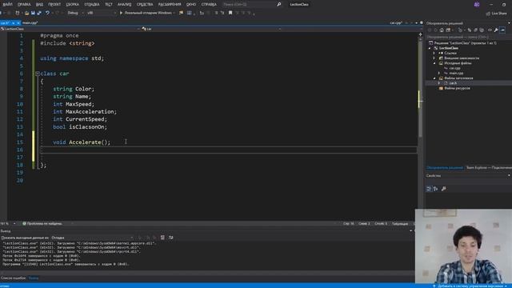
Task: Click the Home icon in Solution Explorer toolbar
Action: click(x=442, y=30)
